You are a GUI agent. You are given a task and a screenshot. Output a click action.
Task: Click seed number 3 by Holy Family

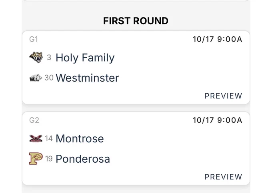[49, 57]
